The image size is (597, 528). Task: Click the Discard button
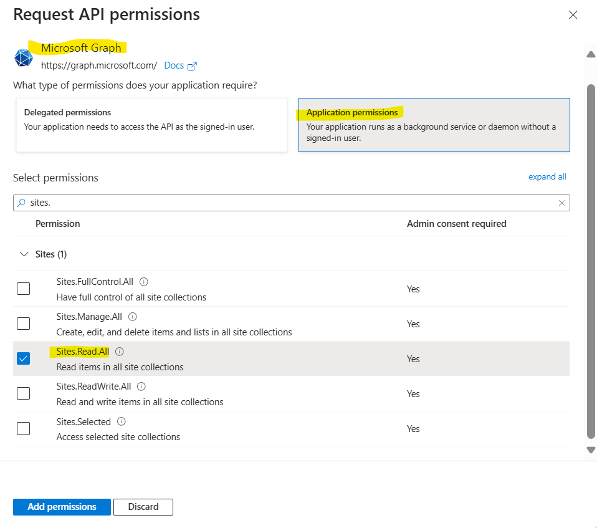pos(143,507)
